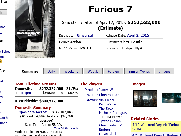
Task: Click the site search input field
Action: coord(6,7)
